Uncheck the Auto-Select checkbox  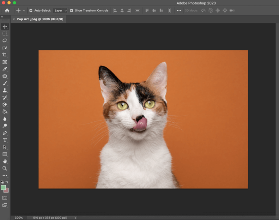[31, 11]
